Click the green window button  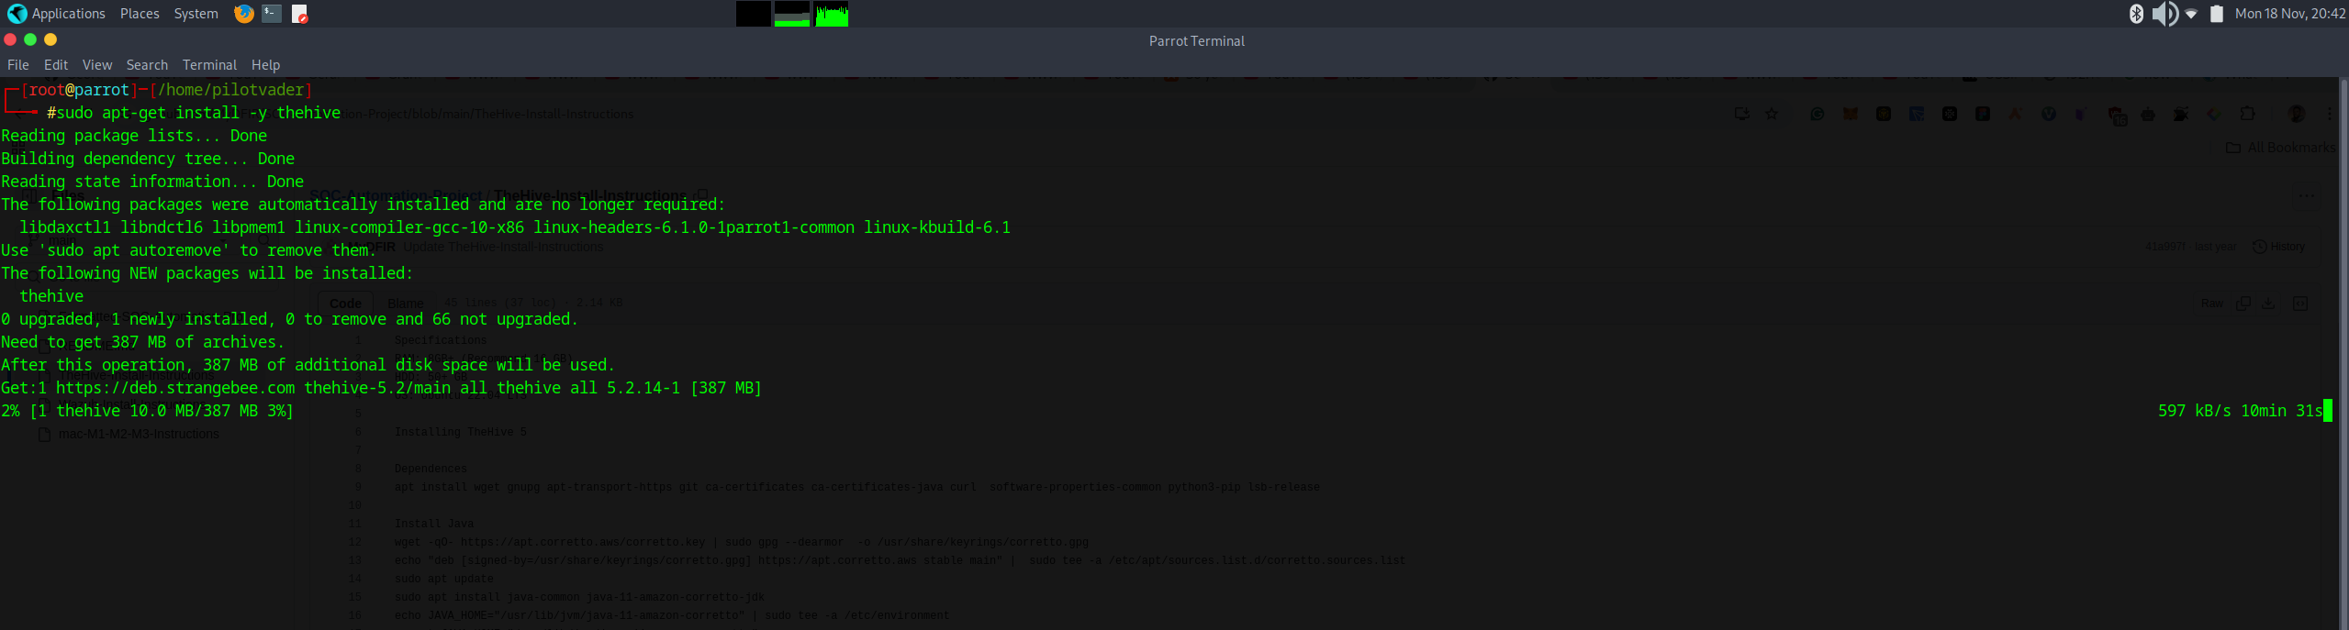click(x=30, y=39)
